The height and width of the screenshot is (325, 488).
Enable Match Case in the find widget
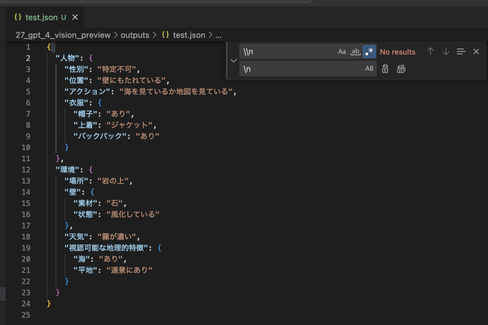(342, 51)
